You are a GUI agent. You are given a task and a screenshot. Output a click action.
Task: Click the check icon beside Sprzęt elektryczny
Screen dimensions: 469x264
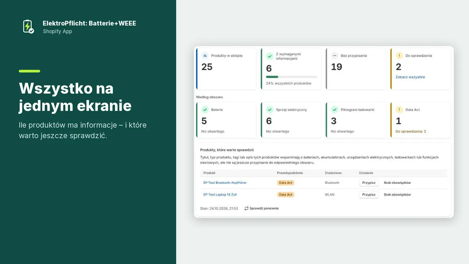(270, 110)
